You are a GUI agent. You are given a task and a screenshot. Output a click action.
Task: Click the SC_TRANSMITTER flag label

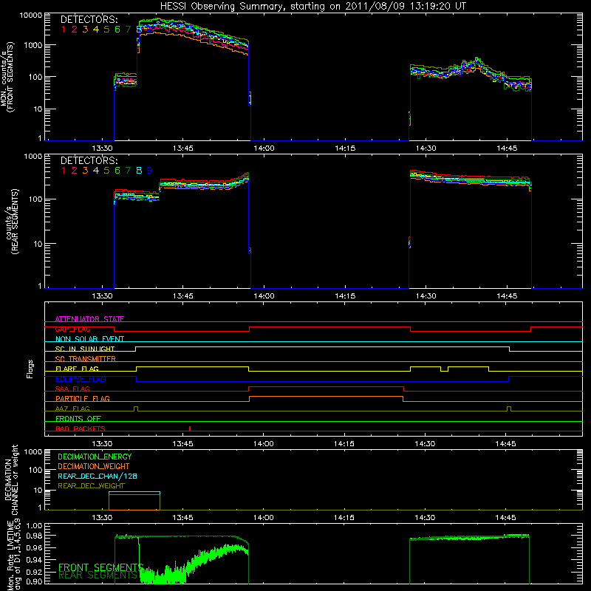pos(85,359)
